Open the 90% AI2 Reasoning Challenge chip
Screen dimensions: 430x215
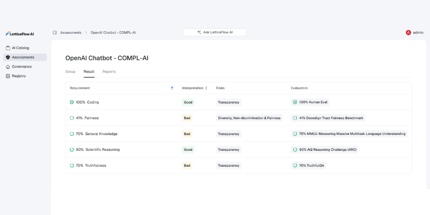pyautogui.click(x=325, y=149)
